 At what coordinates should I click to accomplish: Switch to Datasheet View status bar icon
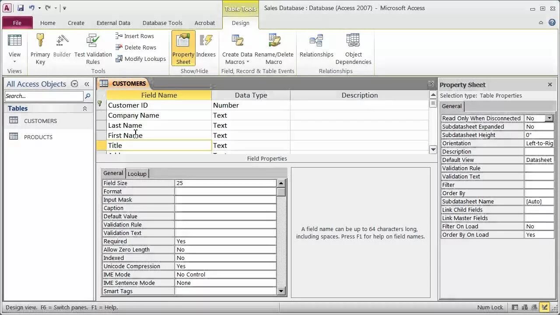pyautogui.click(x=515, y=307)
